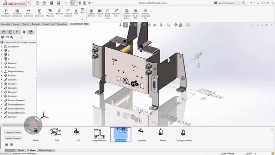
Task: Click Publish to 3D PDF in ribbon
Action: click(x=136, y=14)
